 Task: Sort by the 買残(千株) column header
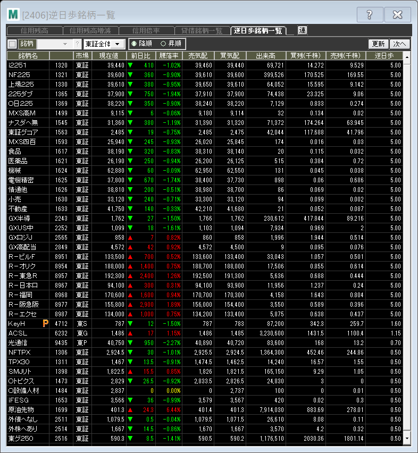coord(306,55)
